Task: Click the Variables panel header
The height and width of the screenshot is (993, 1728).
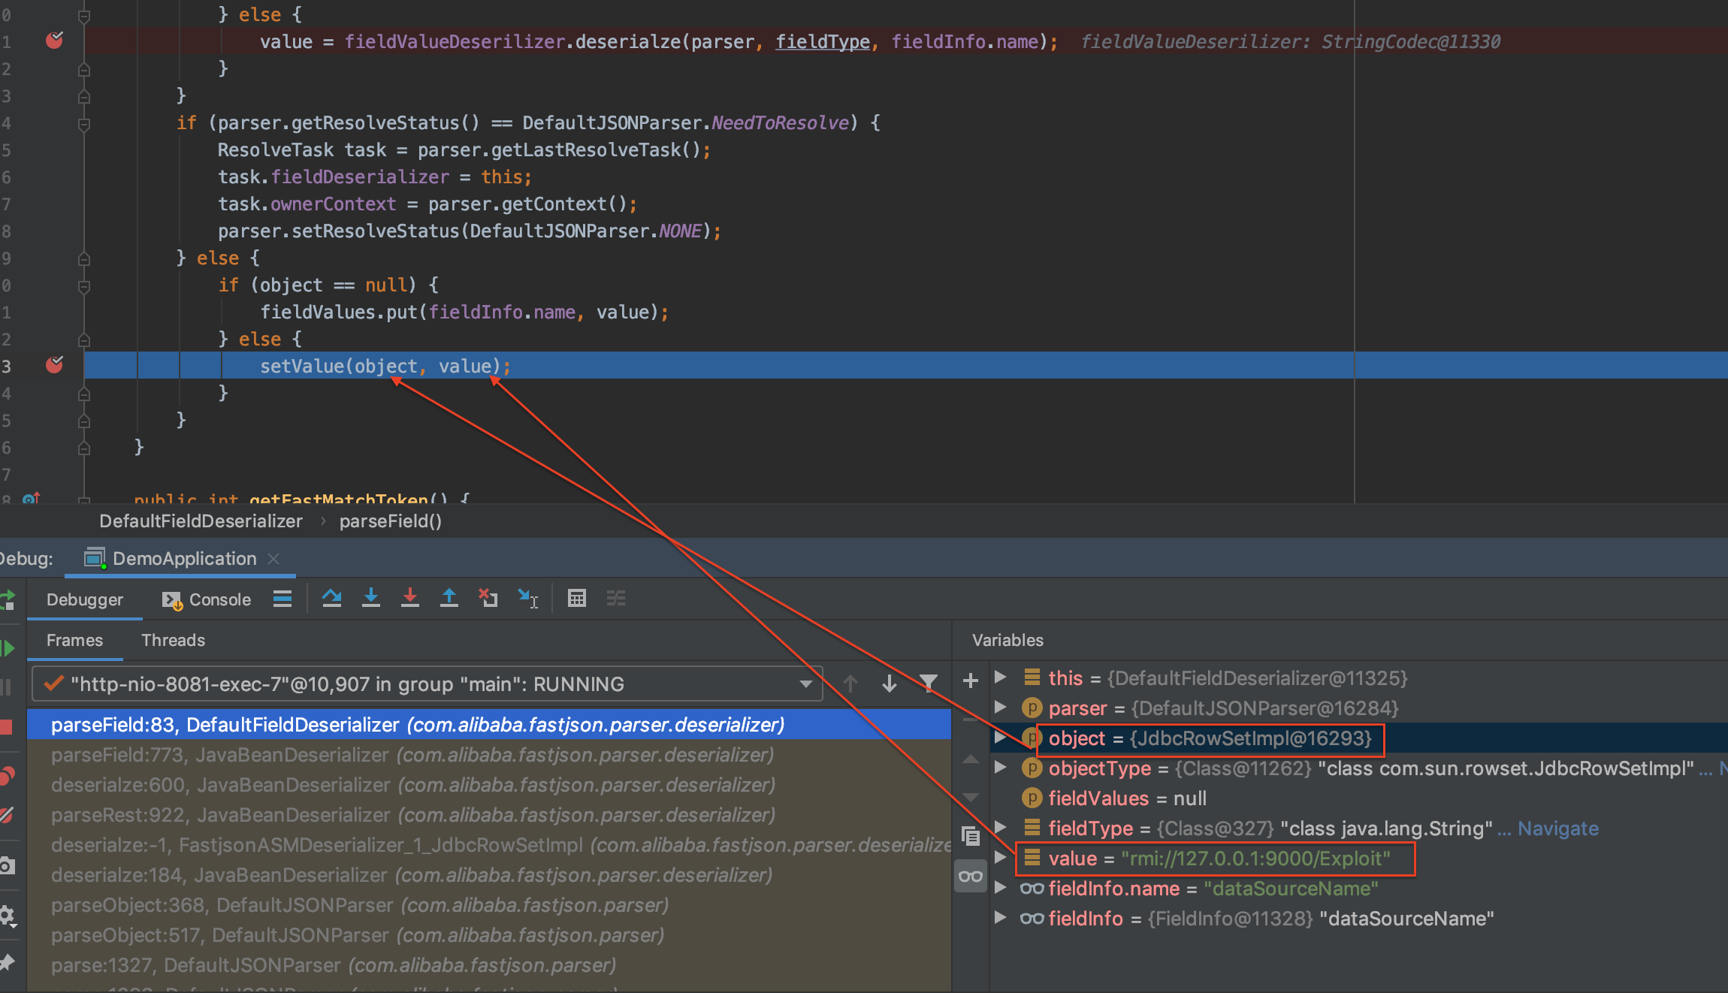Action: 1007,640
